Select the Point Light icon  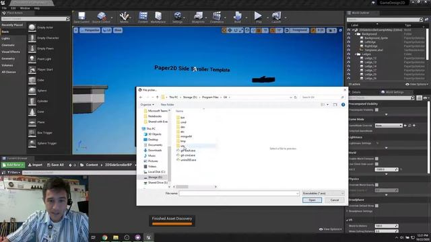[x=32, y=58]
